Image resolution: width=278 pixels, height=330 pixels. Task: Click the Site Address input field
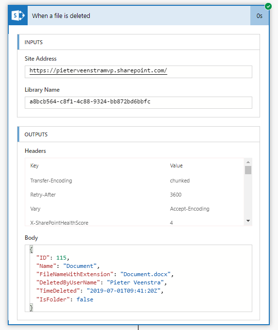[138, 72]
